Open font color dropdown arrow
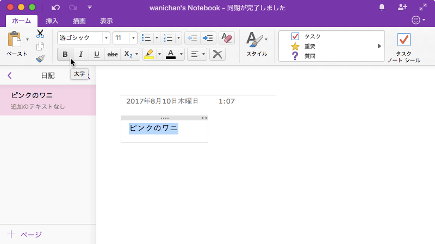Screen dimensions: 435x244 (x=181, y=54)
